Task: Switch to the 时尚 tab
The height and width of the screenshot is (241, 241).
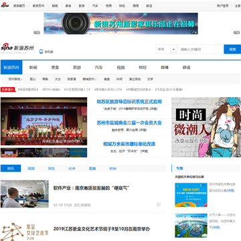Action: [x=112, y=169]
